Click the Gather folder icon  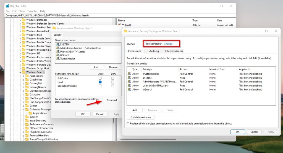click(x=27, y=106)
